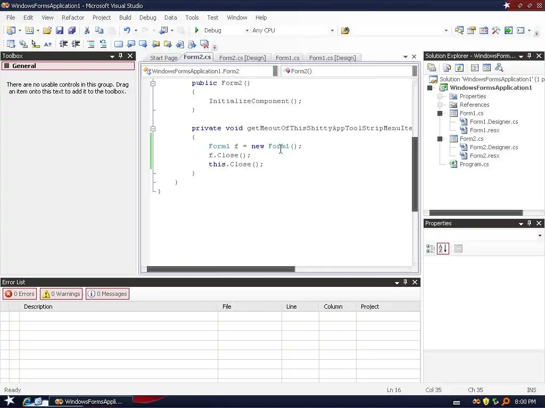Screen dimensions: 545x408
Task: Toggle the 0 Warnings filter
Action: [61, 294]
